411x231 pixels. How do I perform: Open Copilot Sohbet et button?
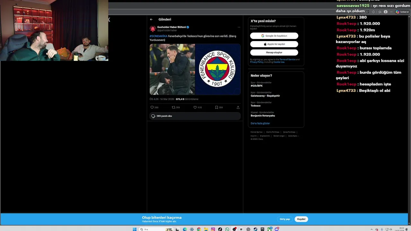coord(402,12)
